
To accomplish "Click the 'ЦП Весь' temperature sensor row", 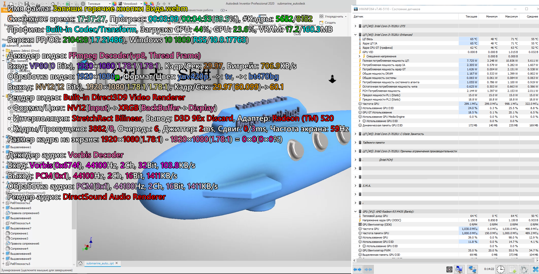I will click(x=446, y=39).
